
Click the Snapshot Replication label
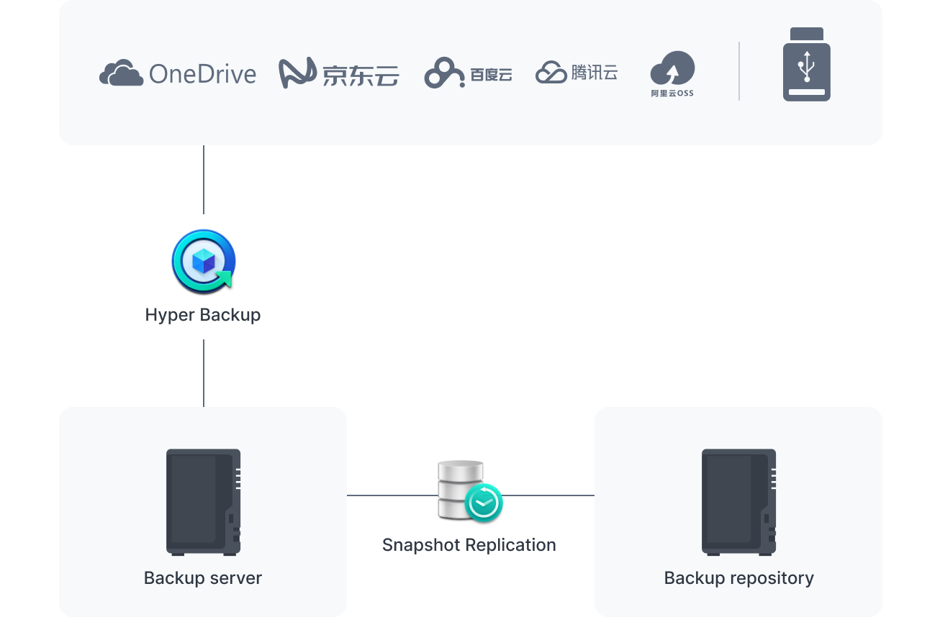click(x=469, y=545)
